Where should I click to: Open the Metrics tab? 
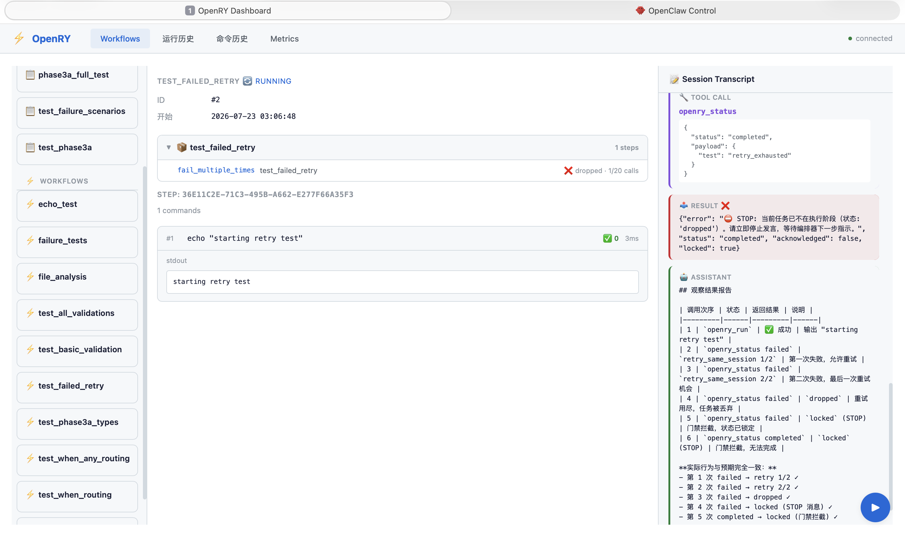284,38
